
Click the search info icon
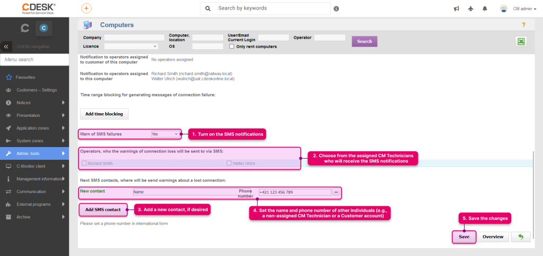pyautogui.click(x=336, y=9)
